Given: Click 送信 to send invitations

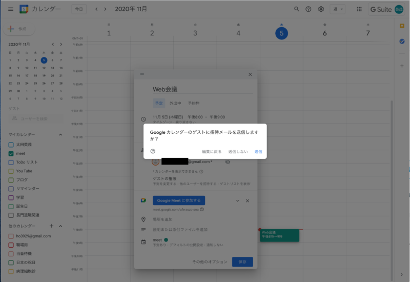Looking at the screenshot, I should 258,151.
